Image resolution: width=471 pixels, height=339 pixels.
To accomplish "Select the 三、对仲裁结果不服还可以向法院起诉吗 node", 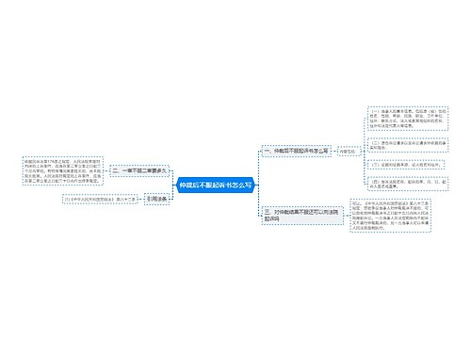I will (x=302, y=216).
